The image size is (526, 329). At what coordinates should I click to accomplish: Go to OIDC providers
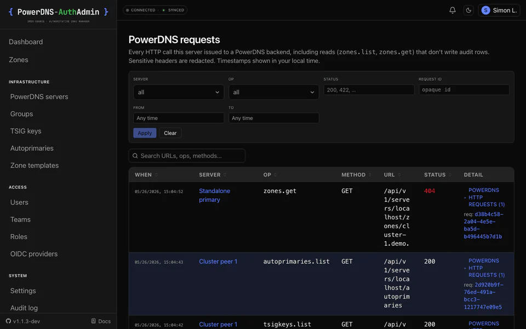click(x=34, y=254)
